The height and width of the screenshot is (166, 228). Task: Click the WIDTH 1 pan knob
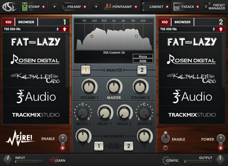coord(83,113)
